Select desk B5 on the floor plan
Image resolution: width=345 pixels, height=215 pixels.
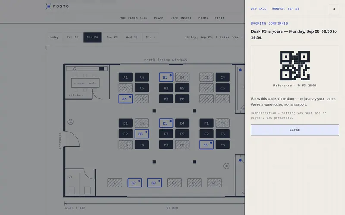click(x=182, y=88)
